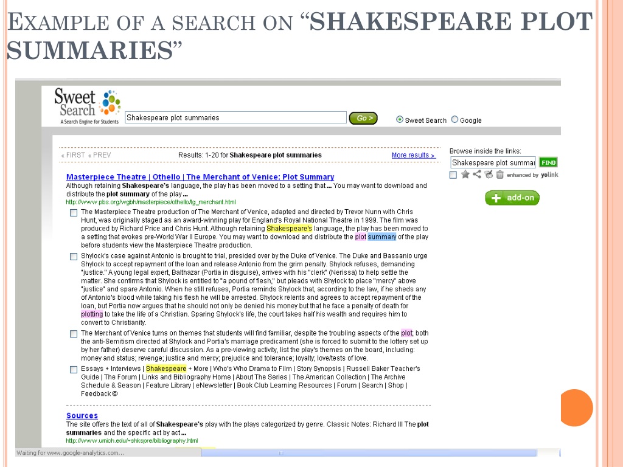This screenshot has height=467, width=623.
Task: Click the yolink star favorite icon
Action: [x=465, y=175]
